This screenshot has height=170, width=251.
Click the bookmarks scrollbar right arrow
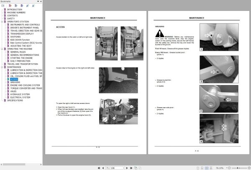41,165
